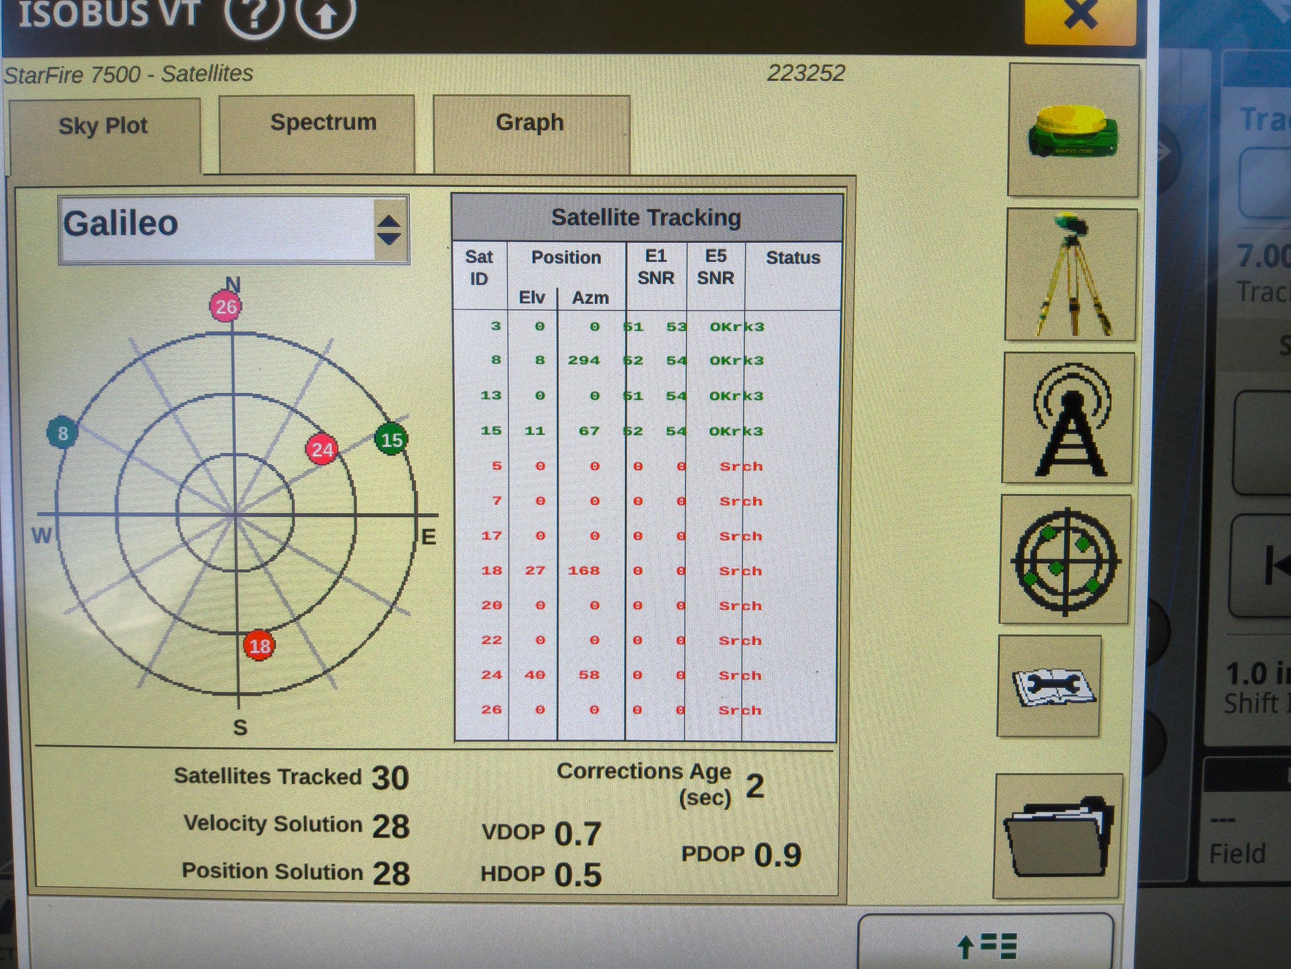
Task: Select satellite 8 marker on sky plot
Action: click(62, 433)
